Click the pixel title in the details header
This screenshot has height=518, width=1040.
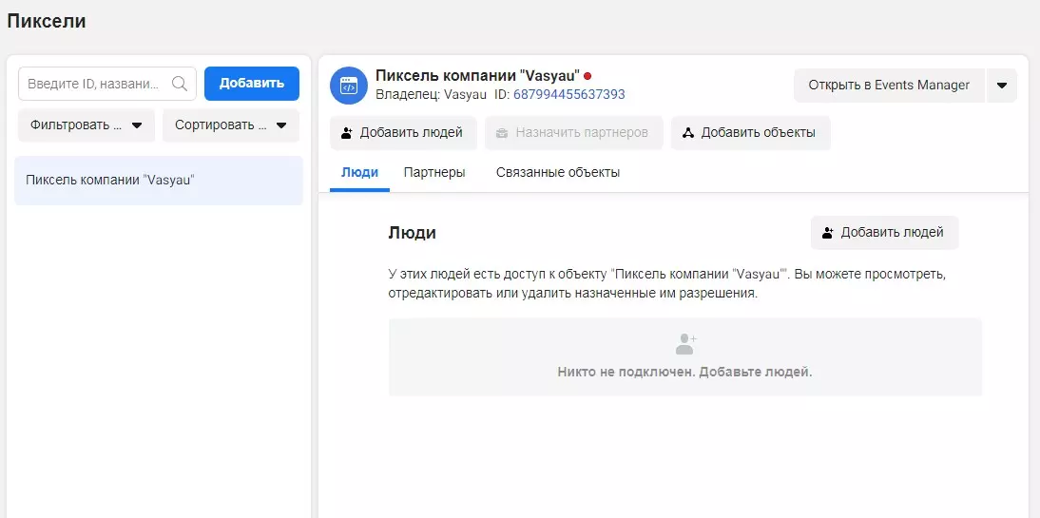477,76
